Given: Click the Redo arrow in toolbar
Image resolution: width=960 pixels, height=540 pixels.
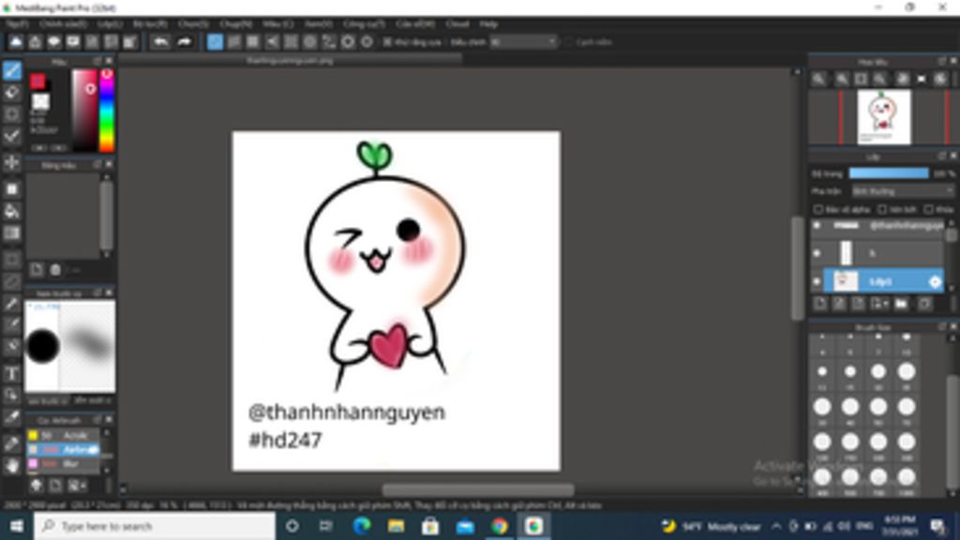Looking at the screenshot, I should (x=184, y=42).
